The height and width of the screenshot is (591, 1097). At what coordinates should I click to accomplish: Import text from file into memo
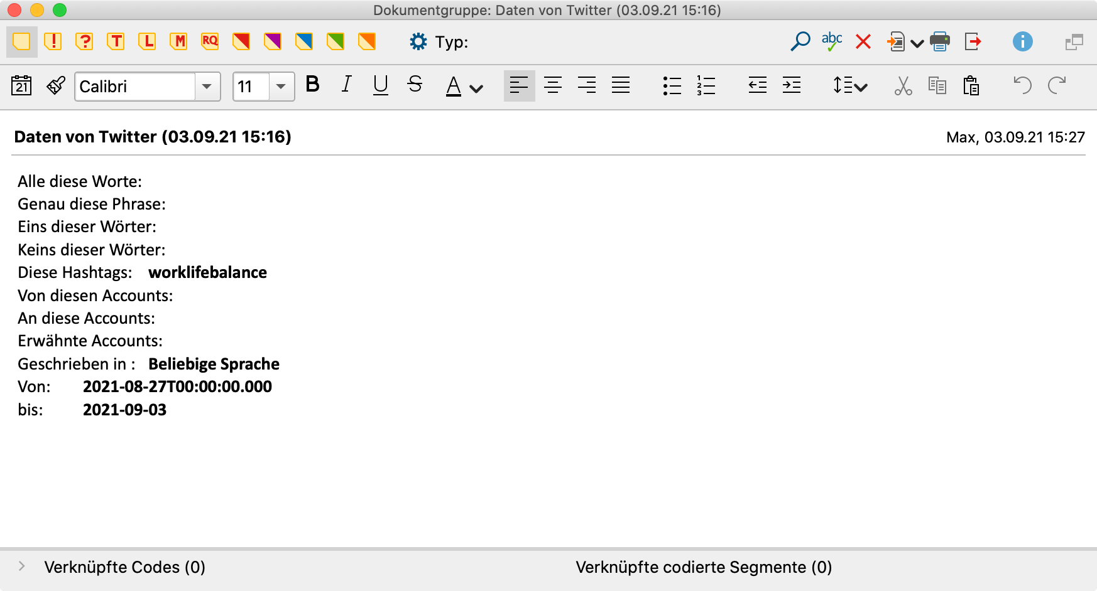[896, 42]
